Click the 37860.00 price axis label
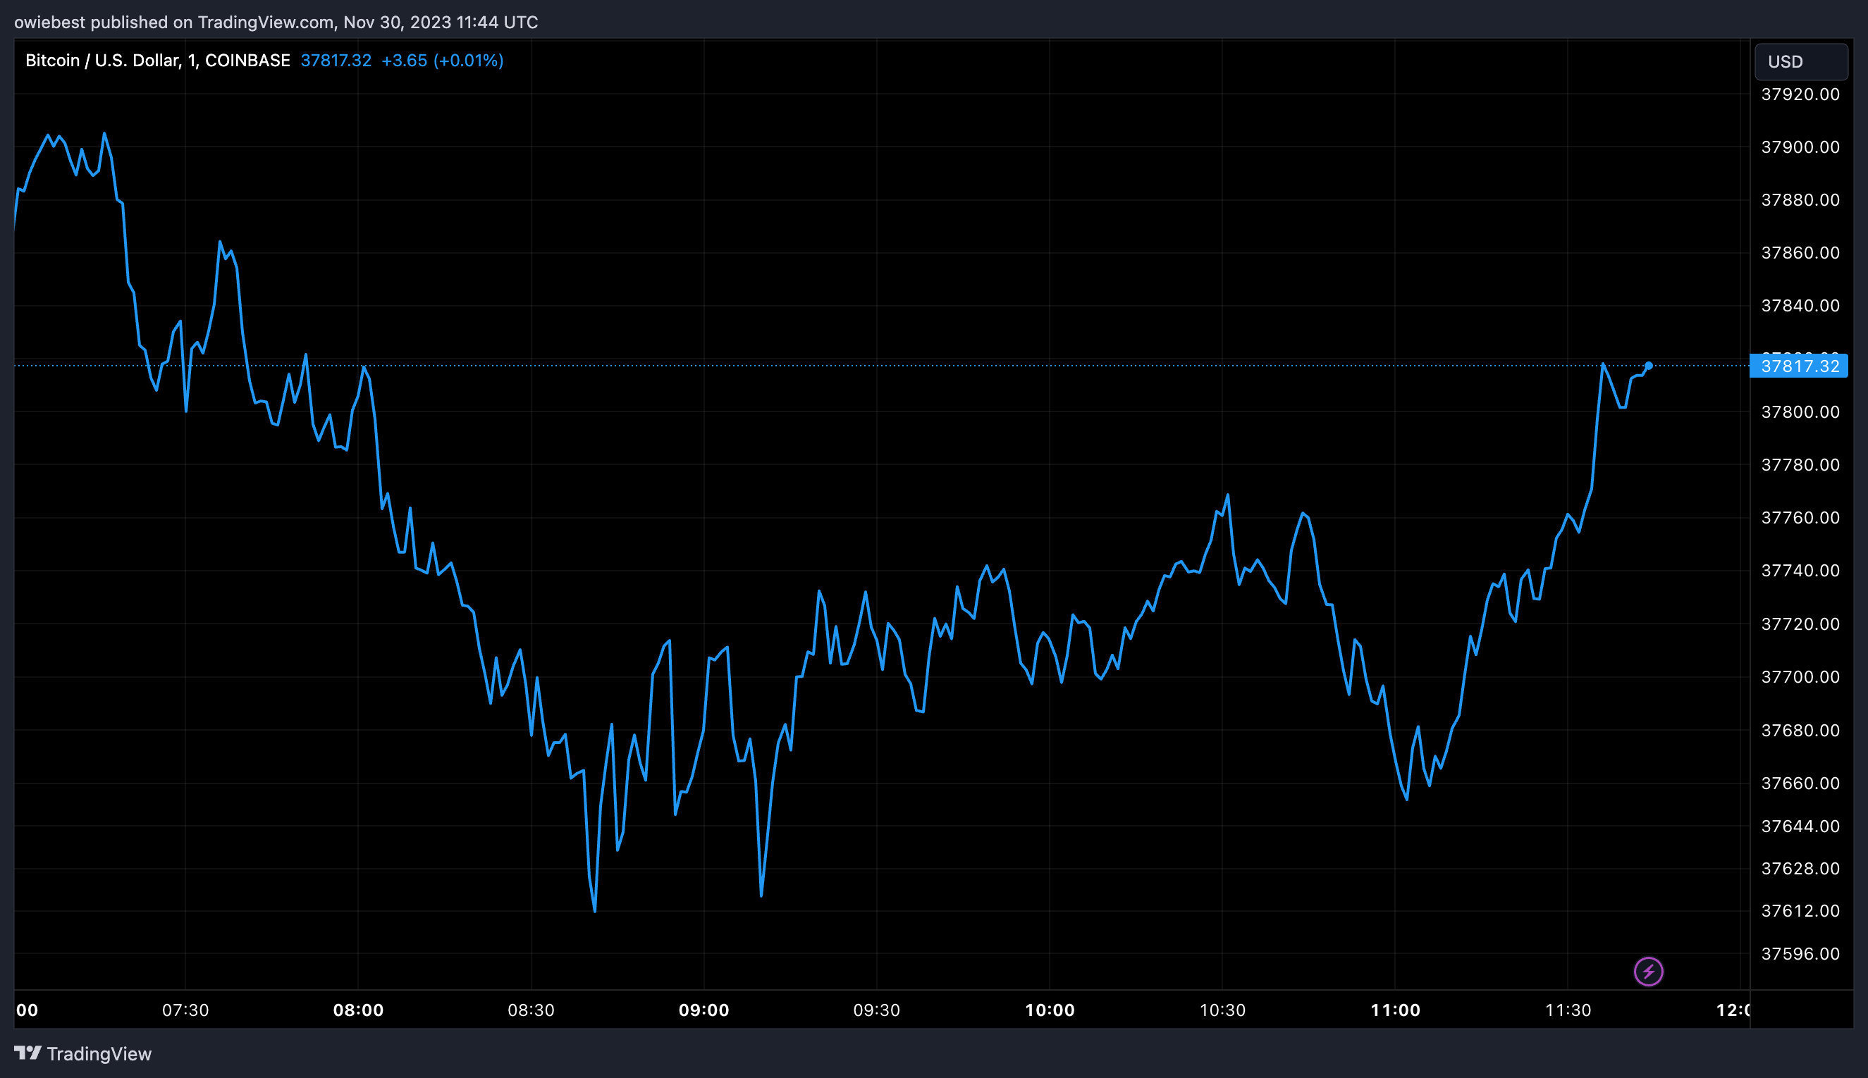Viewport: 1868px width, 1078px height. click(x=1800, y=253)
